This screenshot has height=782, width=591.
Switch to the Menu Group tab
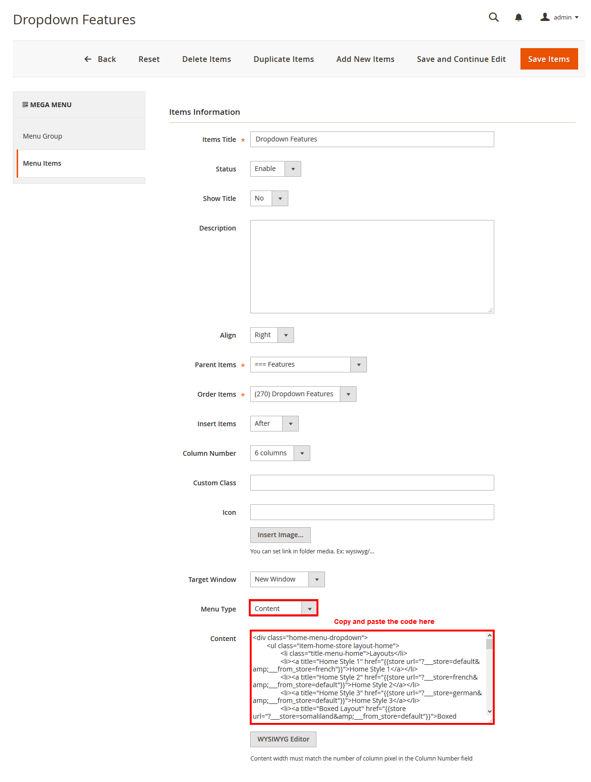click(x=79, y=136)
